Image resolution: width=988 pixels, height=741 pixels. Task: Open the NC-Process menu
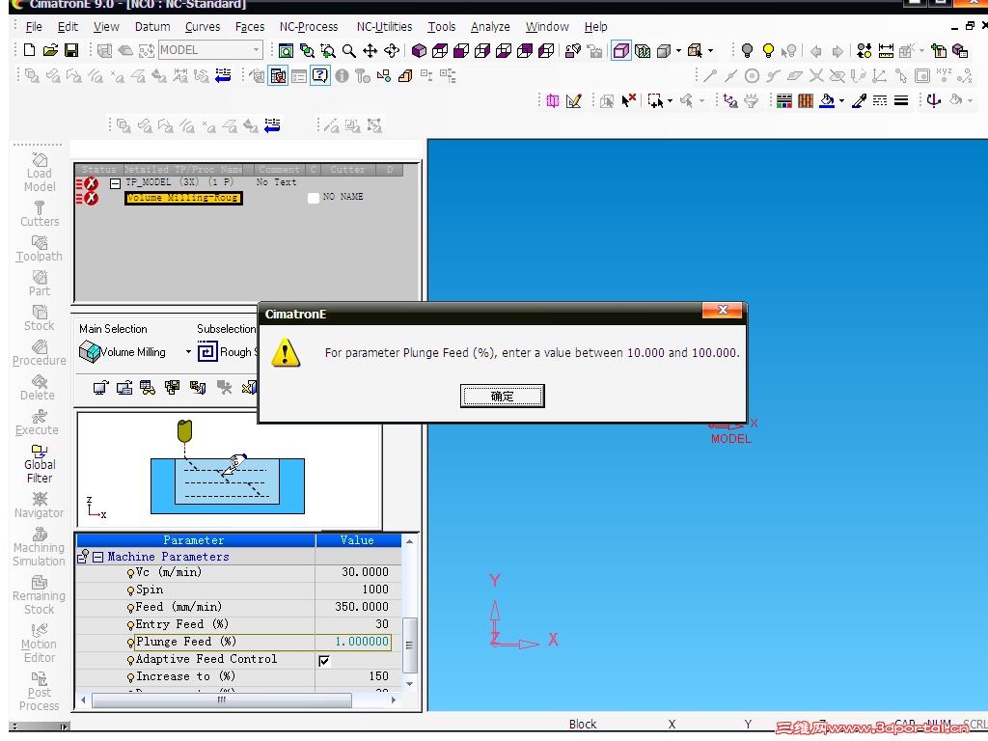point(309,27)
